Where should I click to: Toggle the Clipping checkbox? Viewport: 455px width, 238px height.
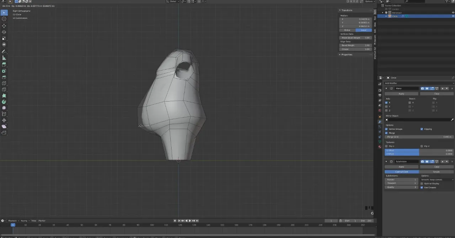(422, 129)
